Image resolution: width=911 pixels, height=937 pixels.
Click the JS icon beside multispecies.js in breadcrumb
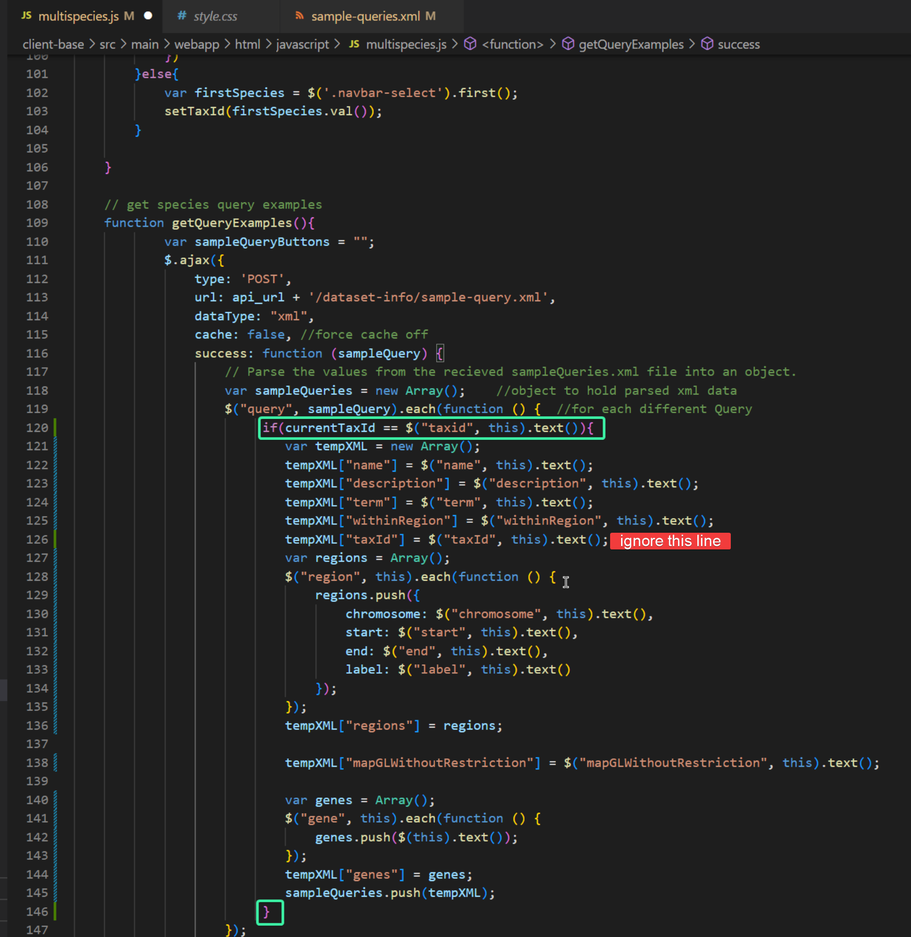pyautogui.click(x=354, y=44)
